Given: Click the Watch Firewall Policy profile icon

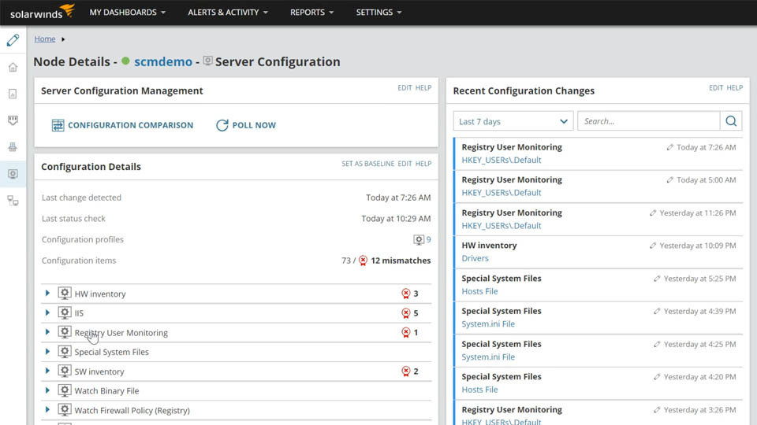Looking at the screenshot, I should pos(65,409).
